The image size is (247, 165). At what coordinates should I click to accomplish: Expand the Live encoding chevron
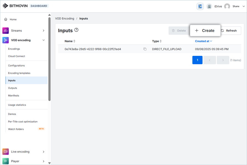(x=43, y=152)
